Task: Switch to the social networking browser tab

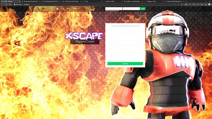Action: 133,1
